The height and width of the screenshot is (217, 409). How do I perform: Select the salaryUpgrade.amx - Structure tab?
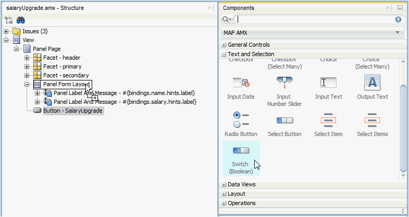click(x=45, y=8)
